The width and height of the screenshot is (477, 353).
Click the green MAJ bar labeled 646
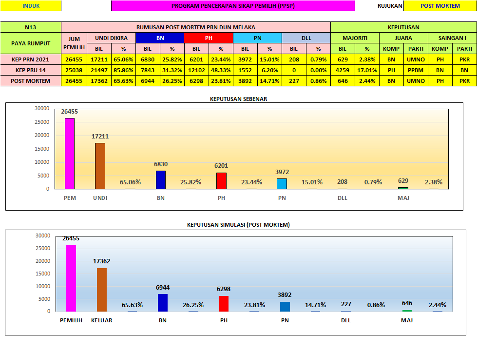click(x=407, y=311)
